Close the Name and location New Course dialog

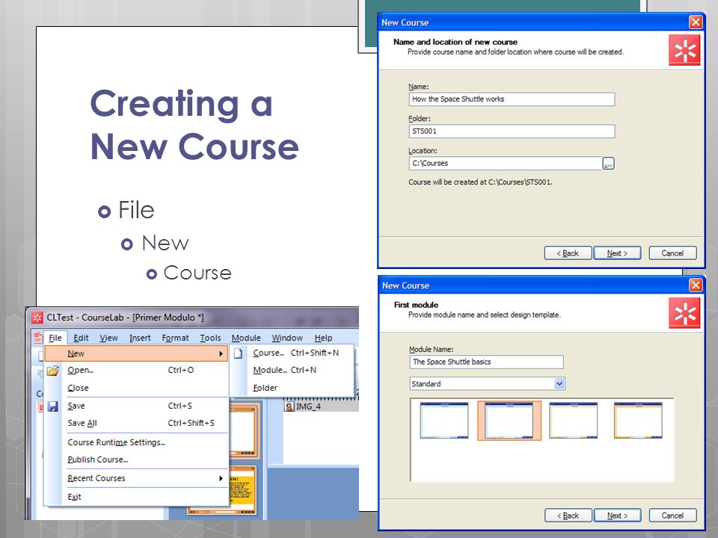click(x=696, y=22)
